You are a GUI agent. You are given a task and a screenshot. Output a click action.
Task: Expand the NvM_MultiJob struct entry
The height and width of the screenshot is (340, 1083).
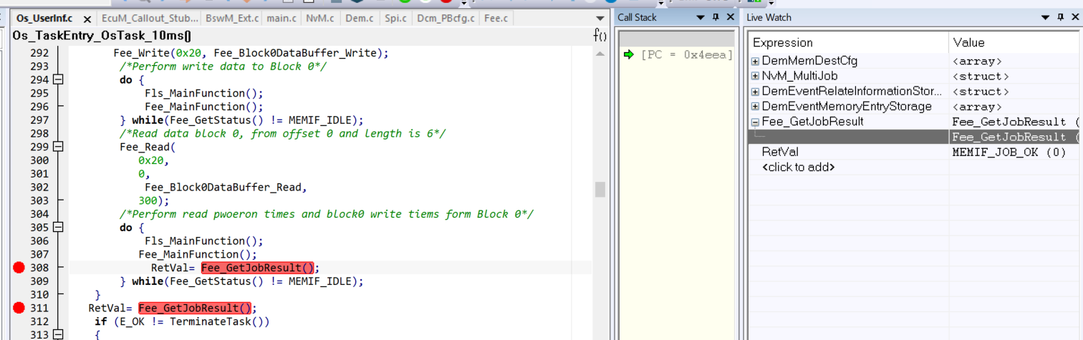755,77
